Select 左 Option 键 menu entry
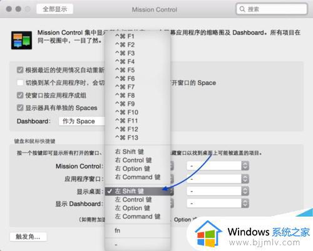This screenshot has width=313, height=251. 138,208
